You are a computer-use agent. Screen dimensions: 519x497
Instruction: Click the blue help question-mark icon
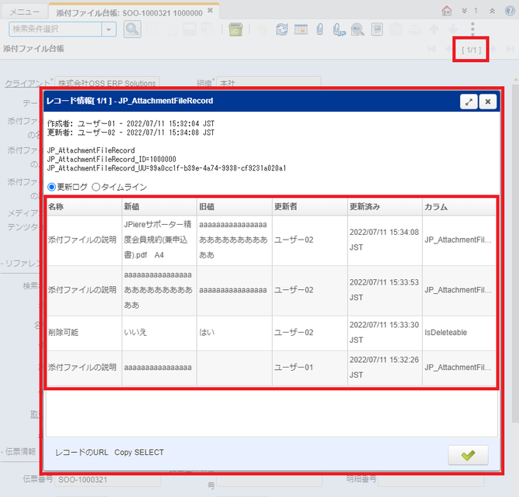510,11
